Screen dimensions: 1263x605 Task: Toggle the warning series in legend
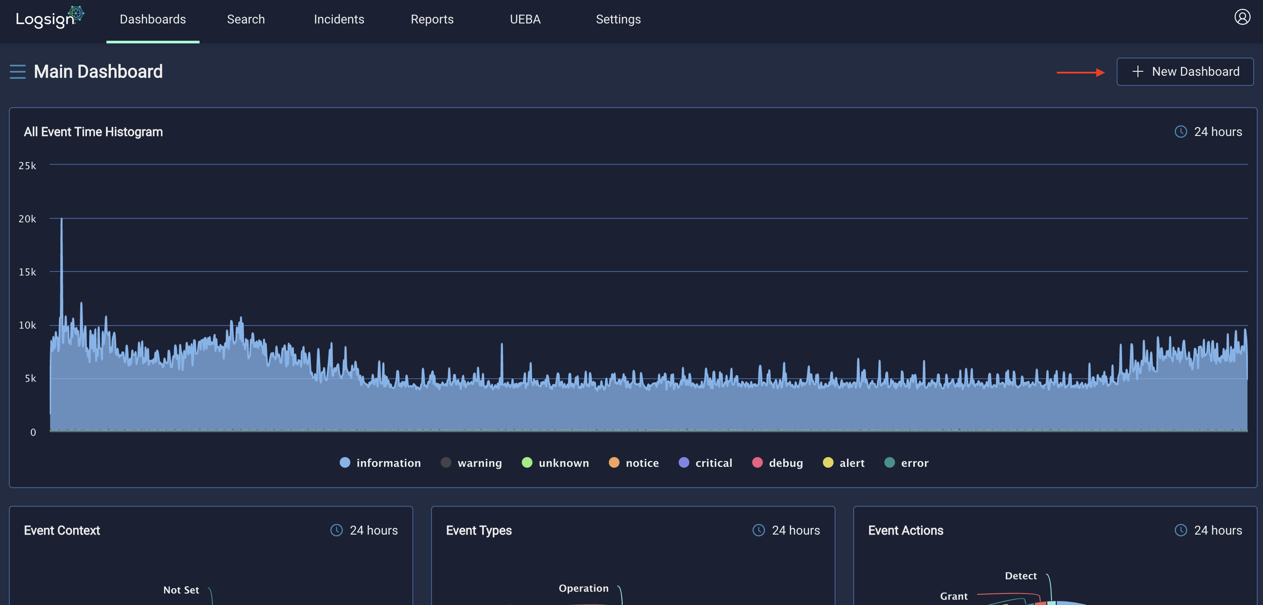[471, 462]
